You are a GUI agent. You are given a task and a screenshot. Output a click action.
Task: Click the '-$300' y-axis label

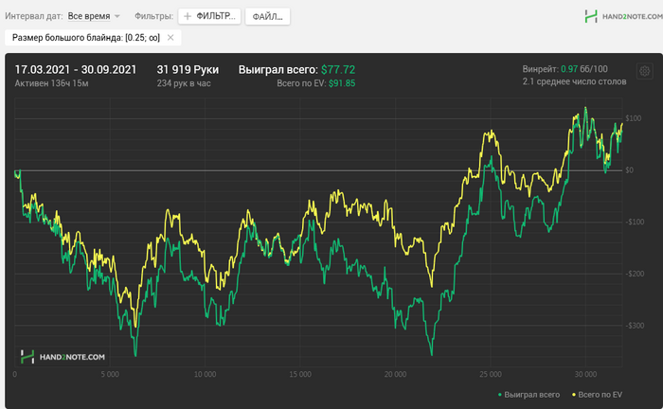tap(636, 326)
